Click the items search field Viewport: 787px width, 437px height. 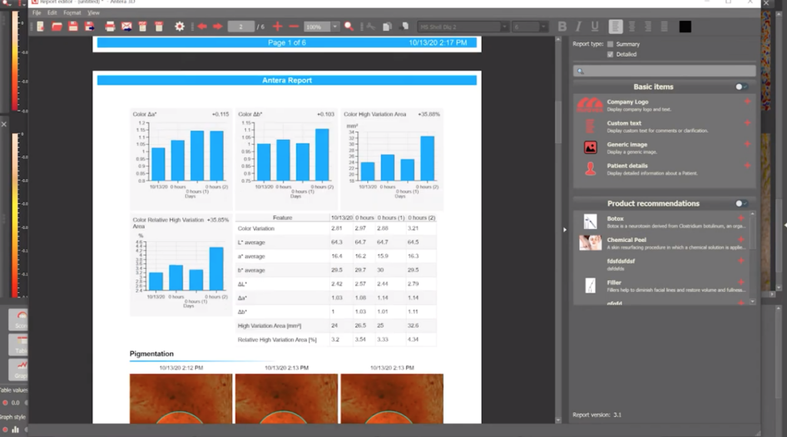tap(664, 71)
